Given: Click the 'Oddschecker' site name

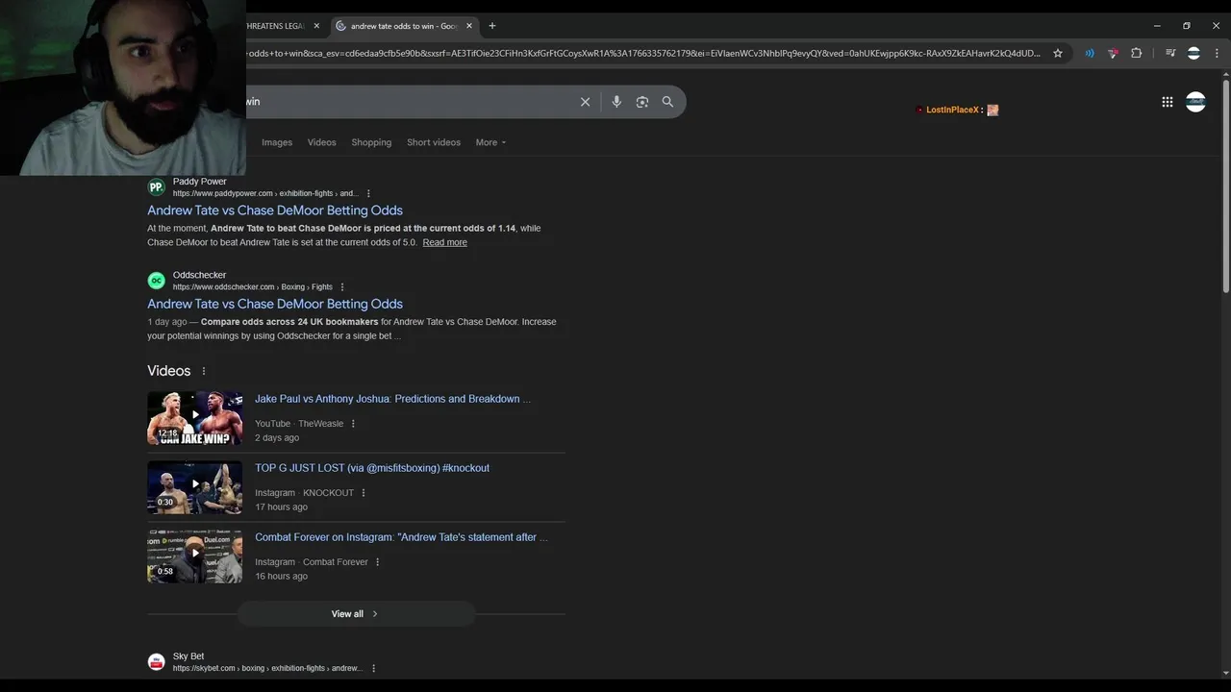Looking at the screenshot, I should [x=199, y=275].
